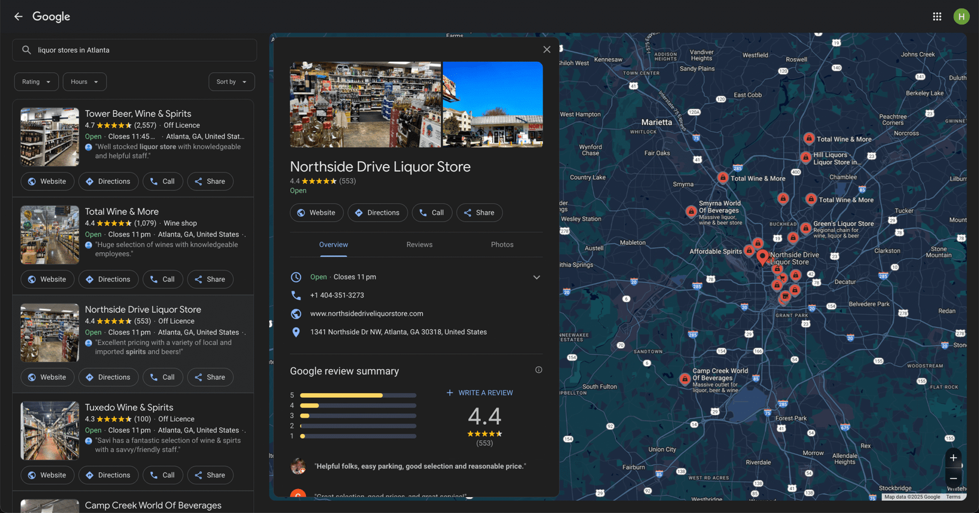
Task: Select the Northside Drive Liquor Store list title
Action: pos(143,310)
